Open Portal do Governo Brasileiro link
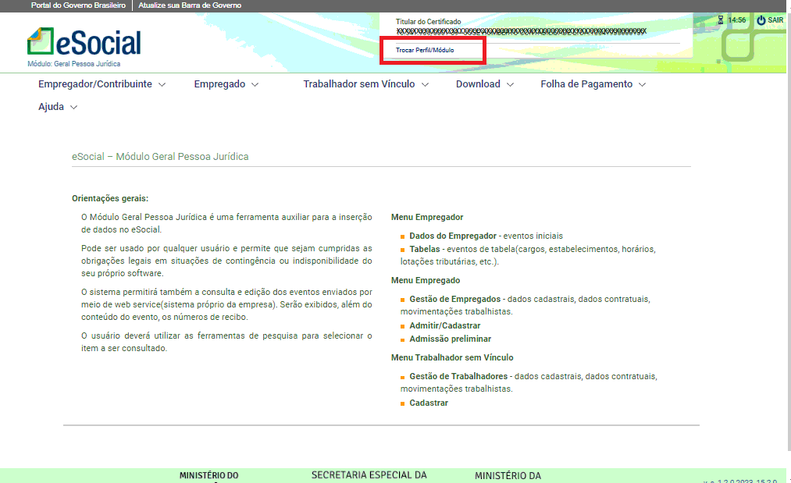Viewport: 791px width, 483px height. coord(78,5)
